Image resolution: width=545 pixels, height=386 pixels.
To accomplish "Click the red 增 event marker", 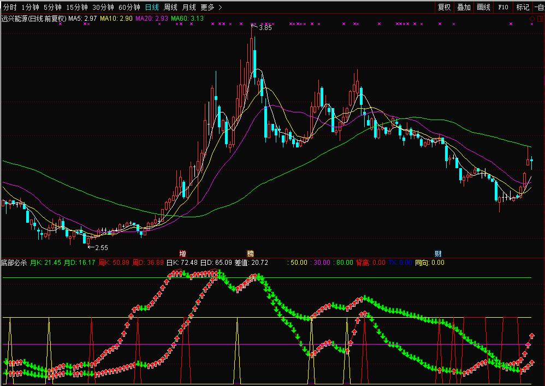I will coord(182,253).
